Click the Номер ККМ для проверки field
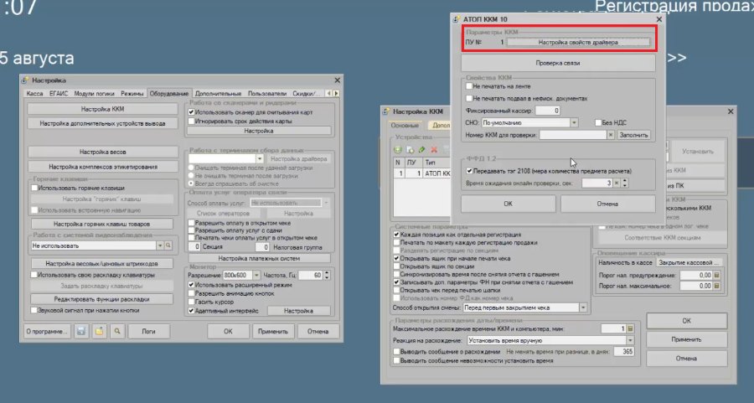The image size is (754, 403). (573, 135)
